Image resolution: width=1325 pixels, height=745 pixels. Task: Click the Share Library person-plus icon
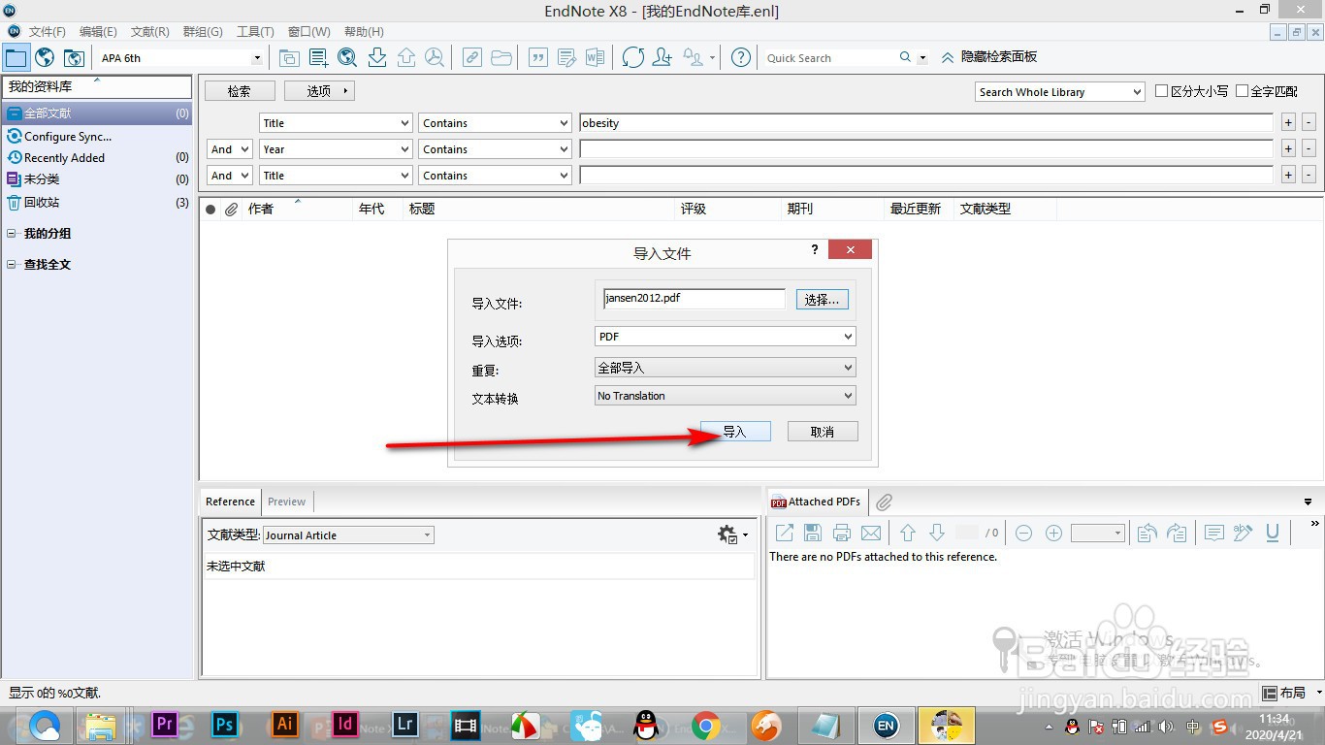(x=662, y=57)
